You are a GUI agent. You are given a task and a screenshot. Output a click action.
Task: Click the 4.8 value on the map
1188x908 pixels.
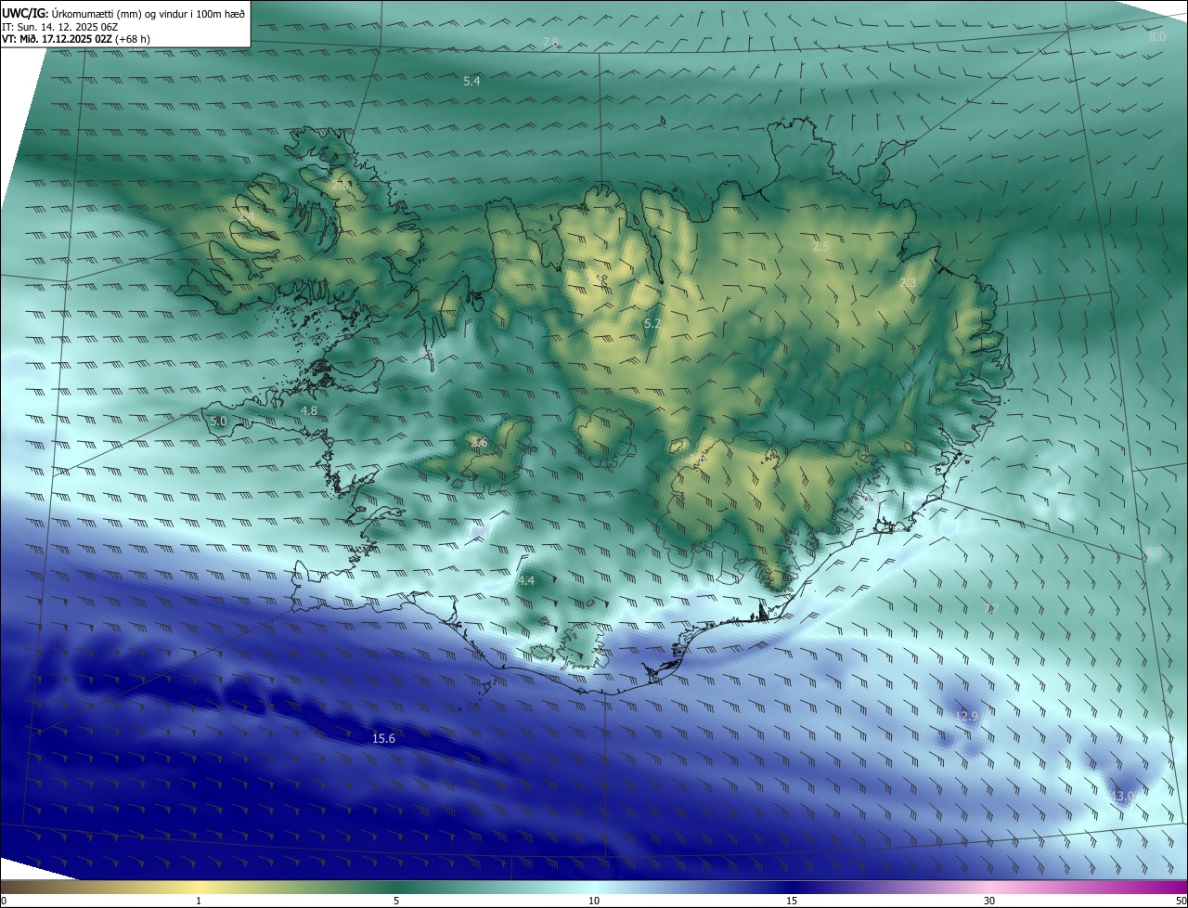[309, 410]
